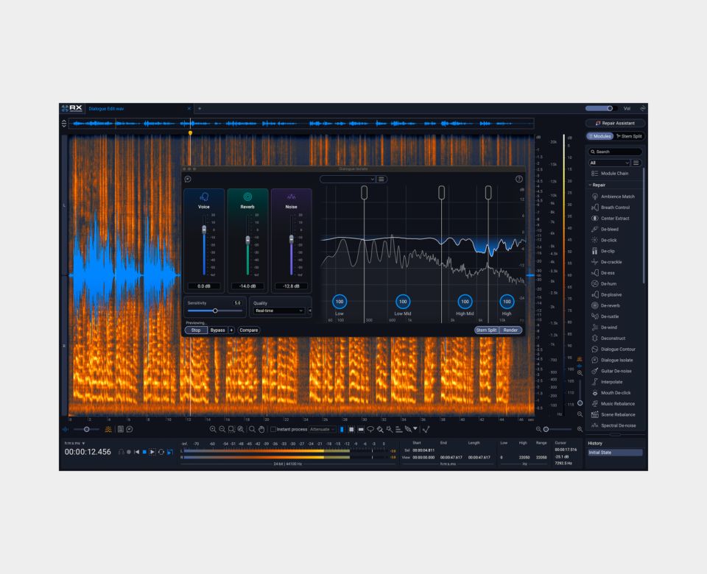707x574 pixels.
Task: Toggle the Bypass button
Action: click(218, 330)
